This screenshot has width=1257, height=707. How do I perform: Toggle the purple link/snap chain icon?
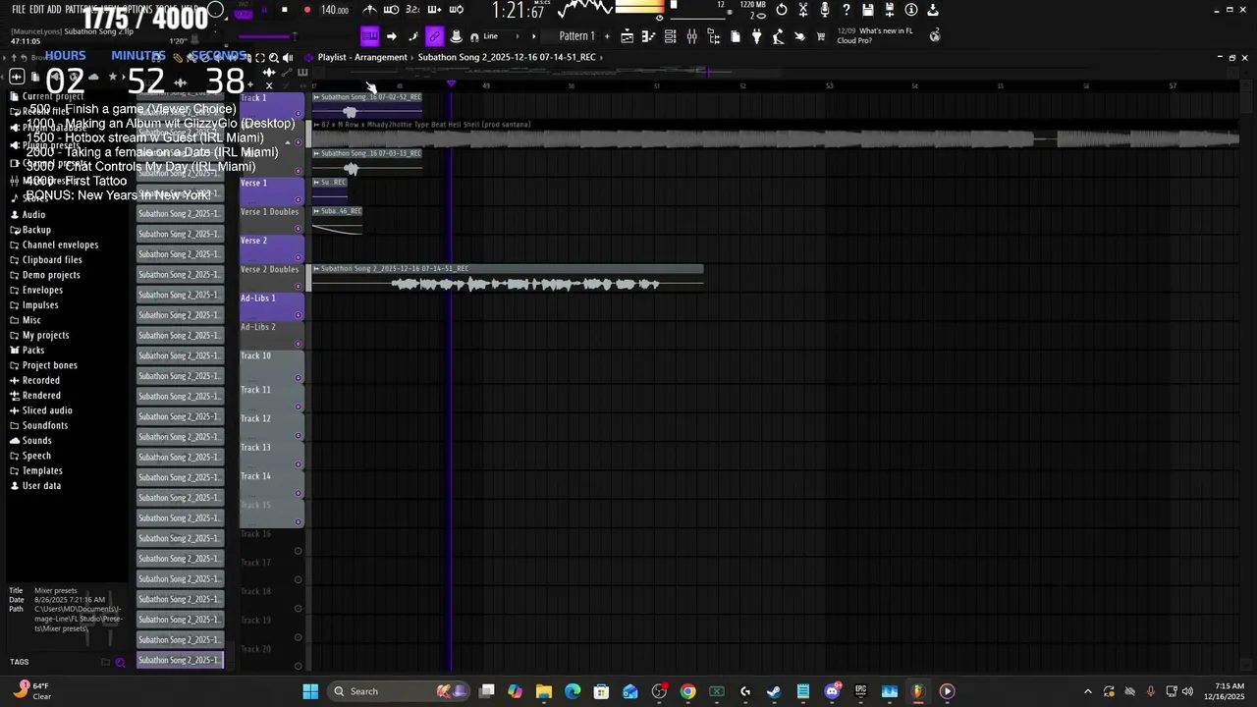coord(434,36)
